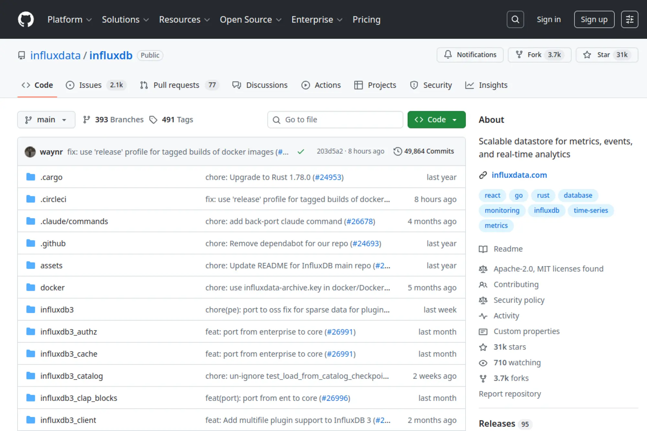
Task: Open search using the magnifying glass icon
Action: point(515,19)
